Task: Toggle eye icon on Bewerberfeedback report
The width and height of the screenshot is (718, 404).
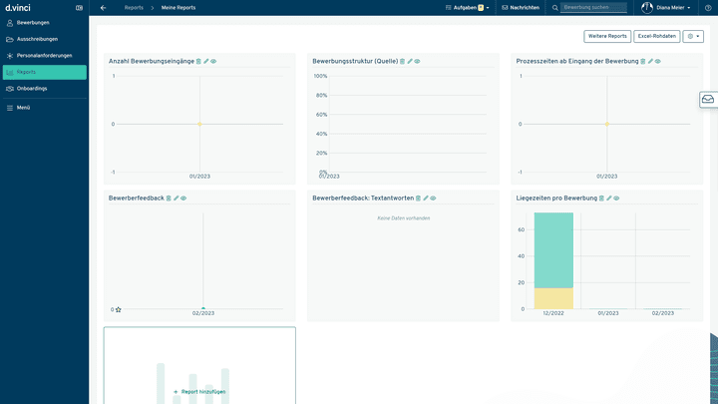Action: pos(183,198)
